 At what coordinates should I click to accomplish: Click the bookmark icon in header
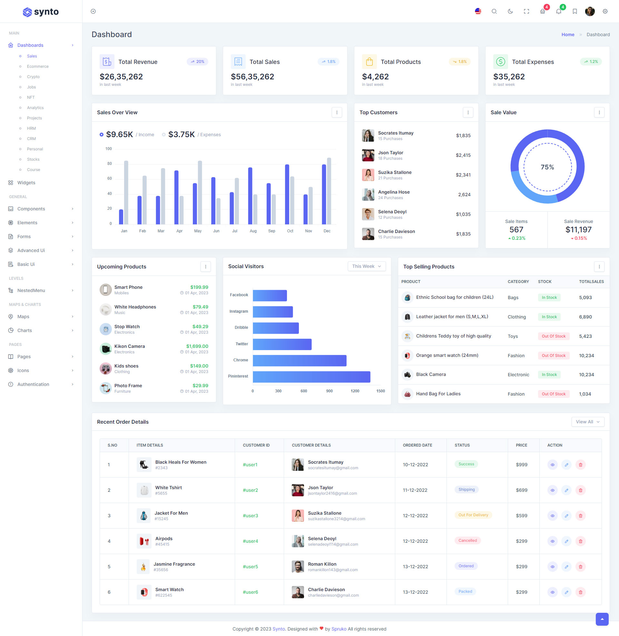pos(575,11)
